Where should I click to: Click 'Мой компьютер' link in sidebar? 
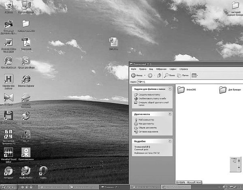[x=146, y=120]
